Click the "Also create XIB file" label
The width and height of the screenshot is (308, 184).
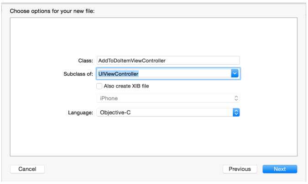[x=126, y=86]
